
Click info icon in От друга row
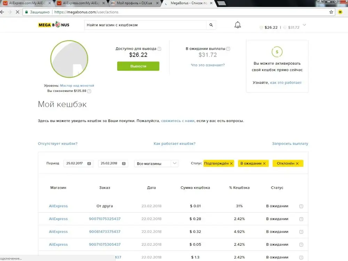pos(301,206)
